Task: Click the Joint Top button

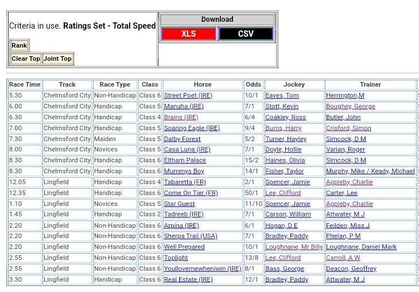Action: point(57,59)
